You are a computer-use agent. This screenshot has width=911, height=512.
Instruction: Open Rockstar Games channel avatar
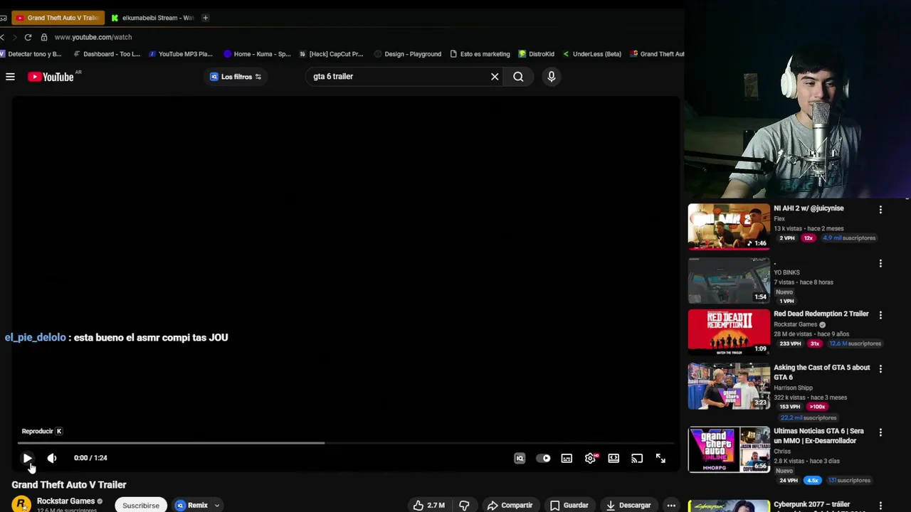[x=21, y=504]
